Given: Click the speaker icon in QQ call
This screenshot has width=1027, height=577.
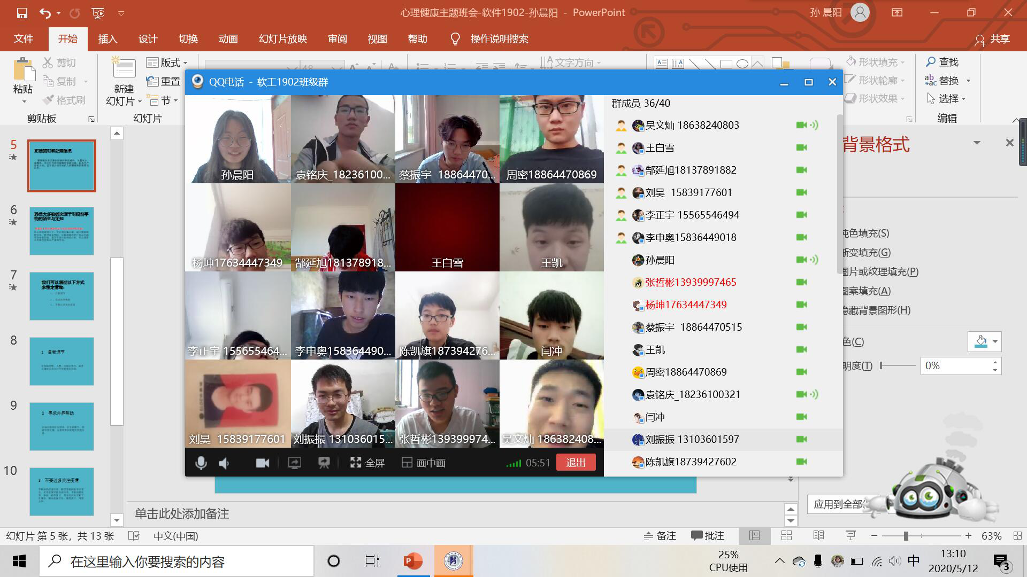Looking at the screenshot, I should pyautogui.click(x=225, y=463).
